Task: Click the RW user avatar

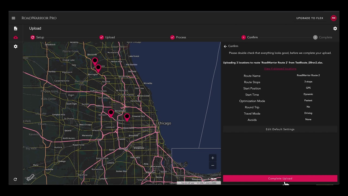Action: point(334,18)
